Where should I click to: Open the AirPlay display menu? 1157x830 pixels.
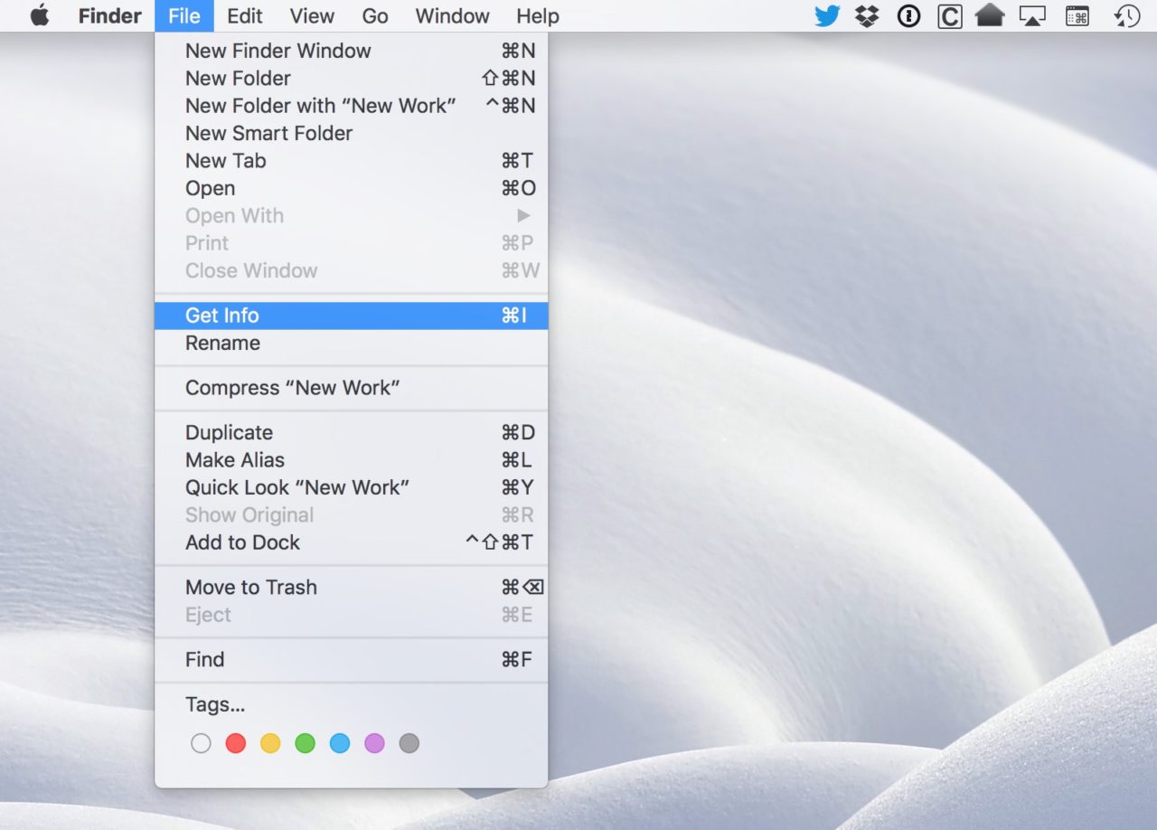1032,15
